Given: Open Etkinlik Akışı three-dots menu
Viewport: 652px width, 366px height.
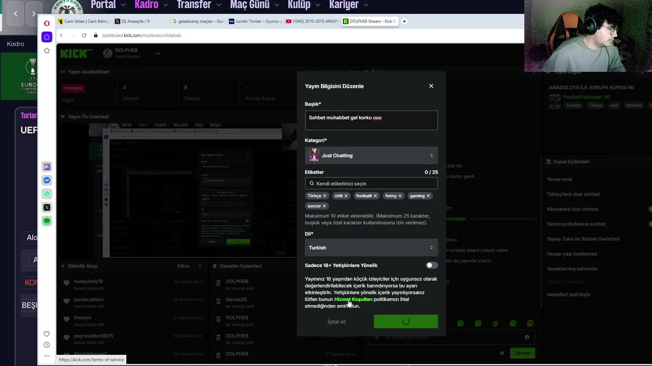Looking at the screenshot, I should coord(200,266).
